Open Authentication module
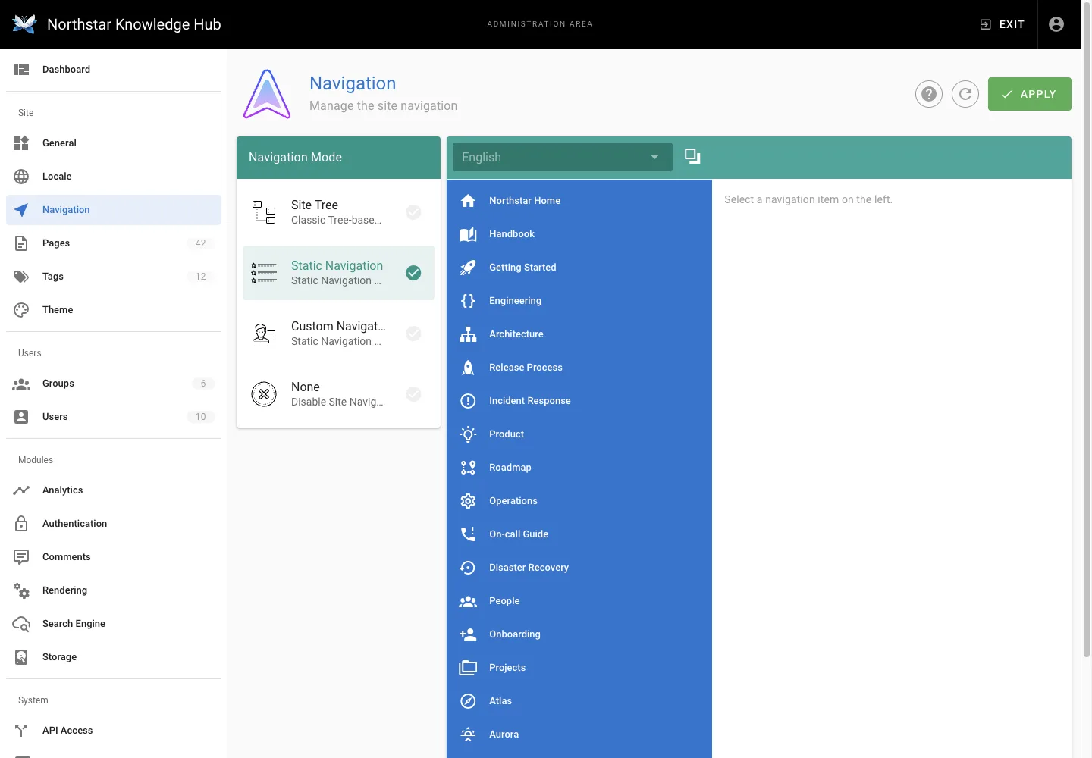Image resolution: width=1092 pixels, height=758 pixels. [x=114, y=524]
